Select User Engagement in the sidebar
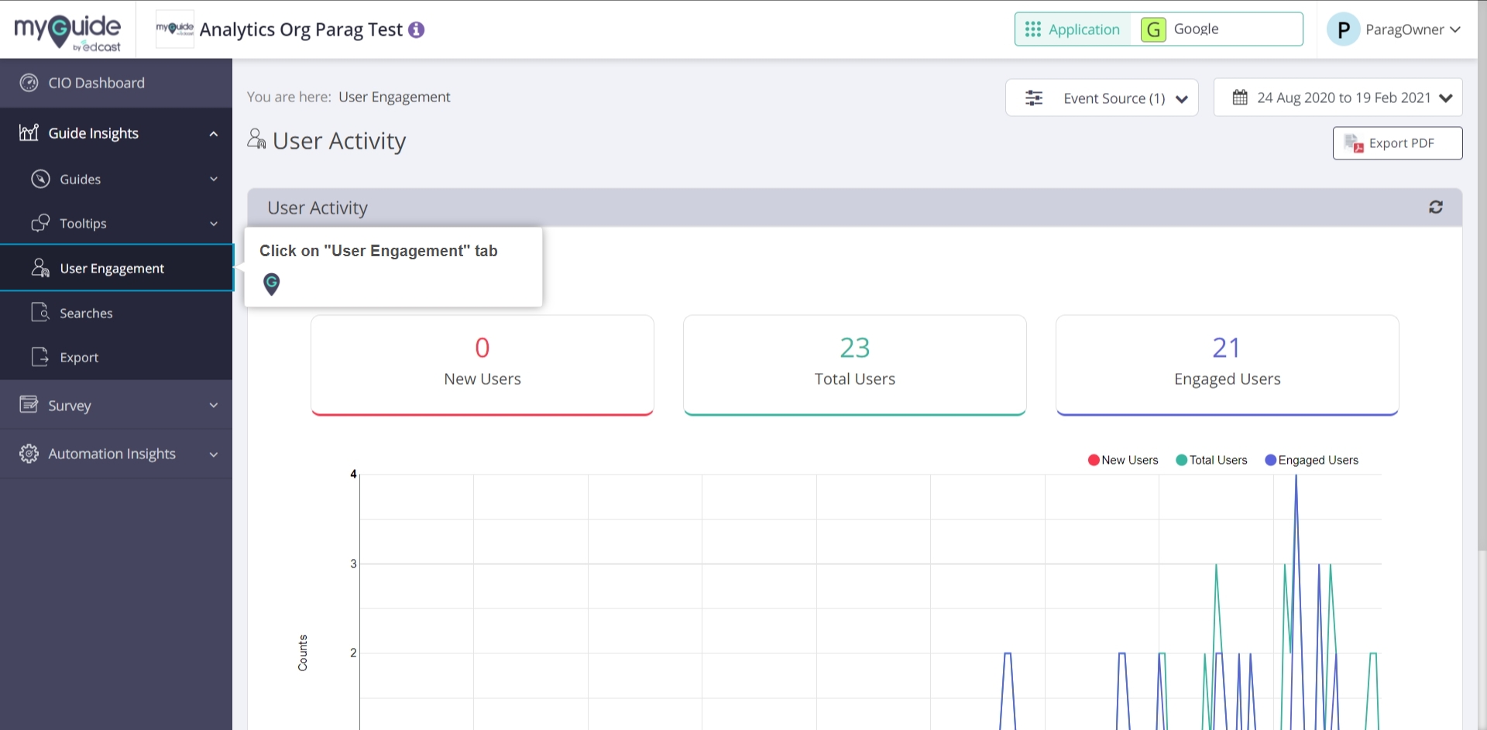1487x730 pixels. pyautogui.click(x=116, y=268)
